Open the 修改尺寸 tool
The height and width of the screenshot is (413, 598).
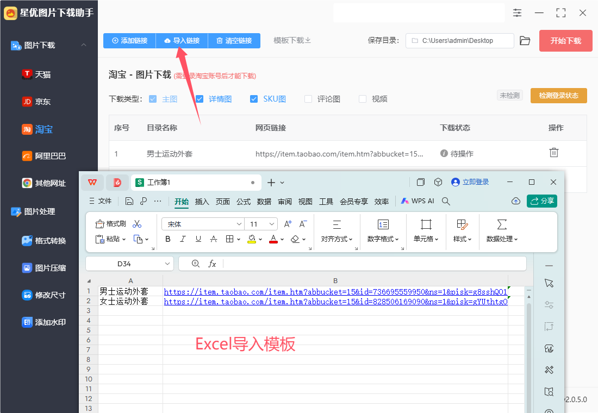pyautogui.click(x=44, y=295)
